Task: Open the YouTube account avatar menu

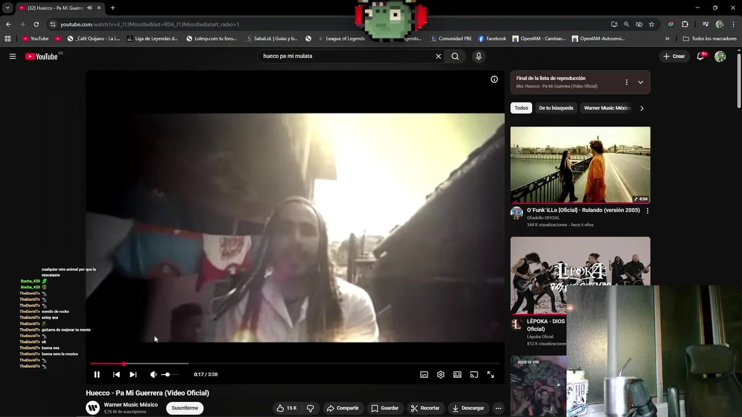Action: point(720,56)
